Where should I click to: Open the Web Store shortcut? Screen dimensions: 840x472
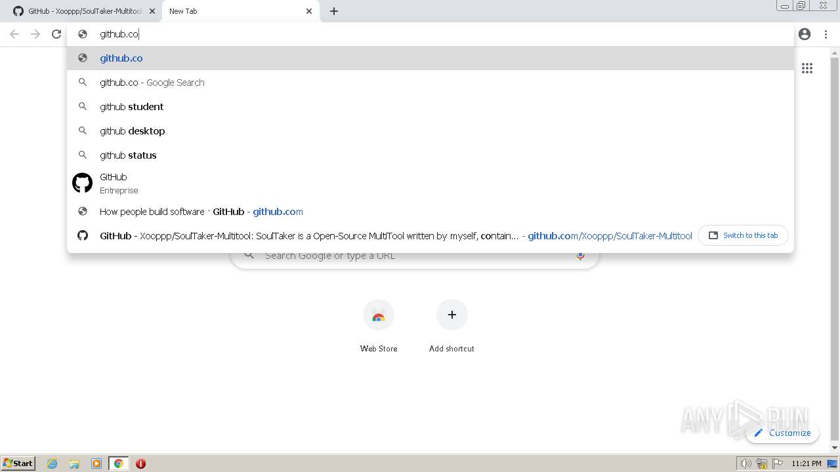coord(379,326)
